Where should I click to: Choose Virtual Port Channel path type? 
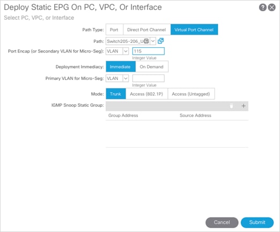tap(194, 29)
